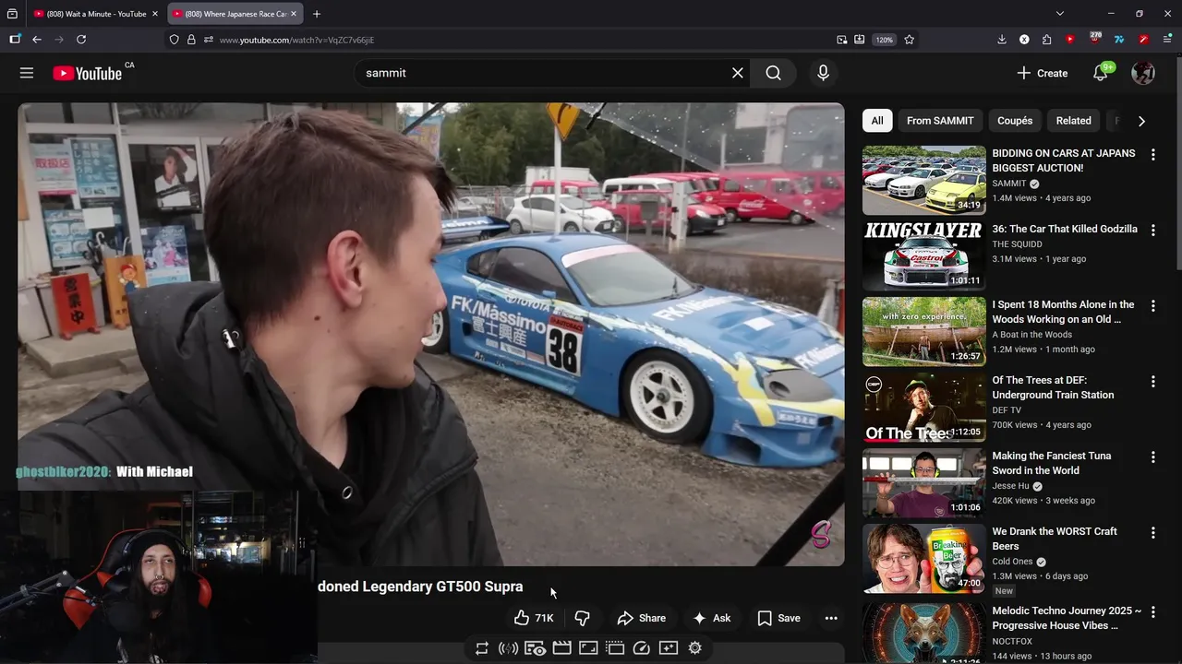Click the fit-to-window screen icon
The image size is (1182, 664).
point(588,648)
